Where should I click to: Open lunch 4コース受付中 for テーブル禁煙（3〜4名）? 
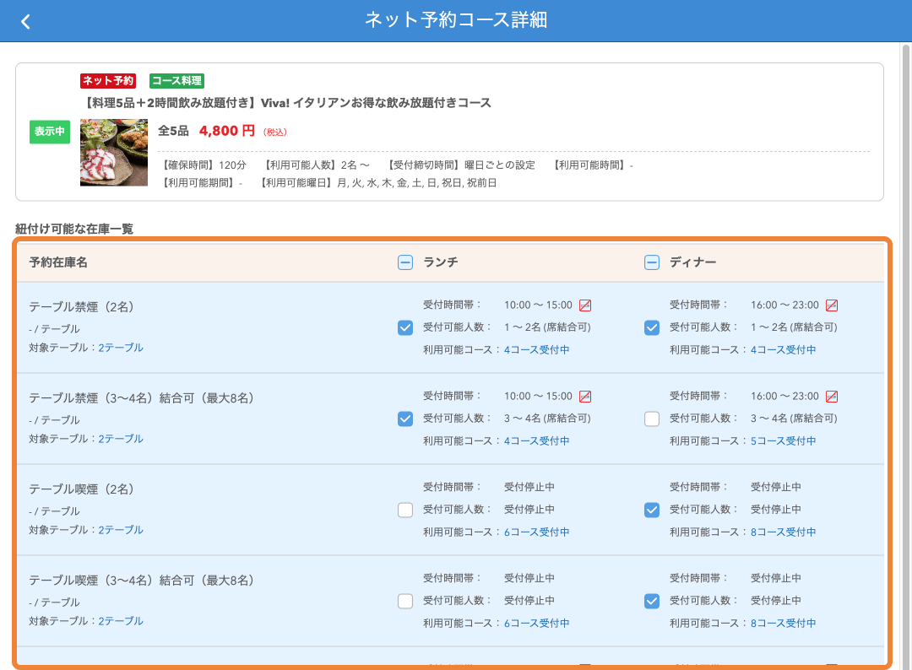click(536, 441)
